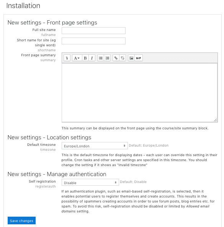
Task: Insert H5P content with the H-P icon
Action: click(x=139, y=58)
